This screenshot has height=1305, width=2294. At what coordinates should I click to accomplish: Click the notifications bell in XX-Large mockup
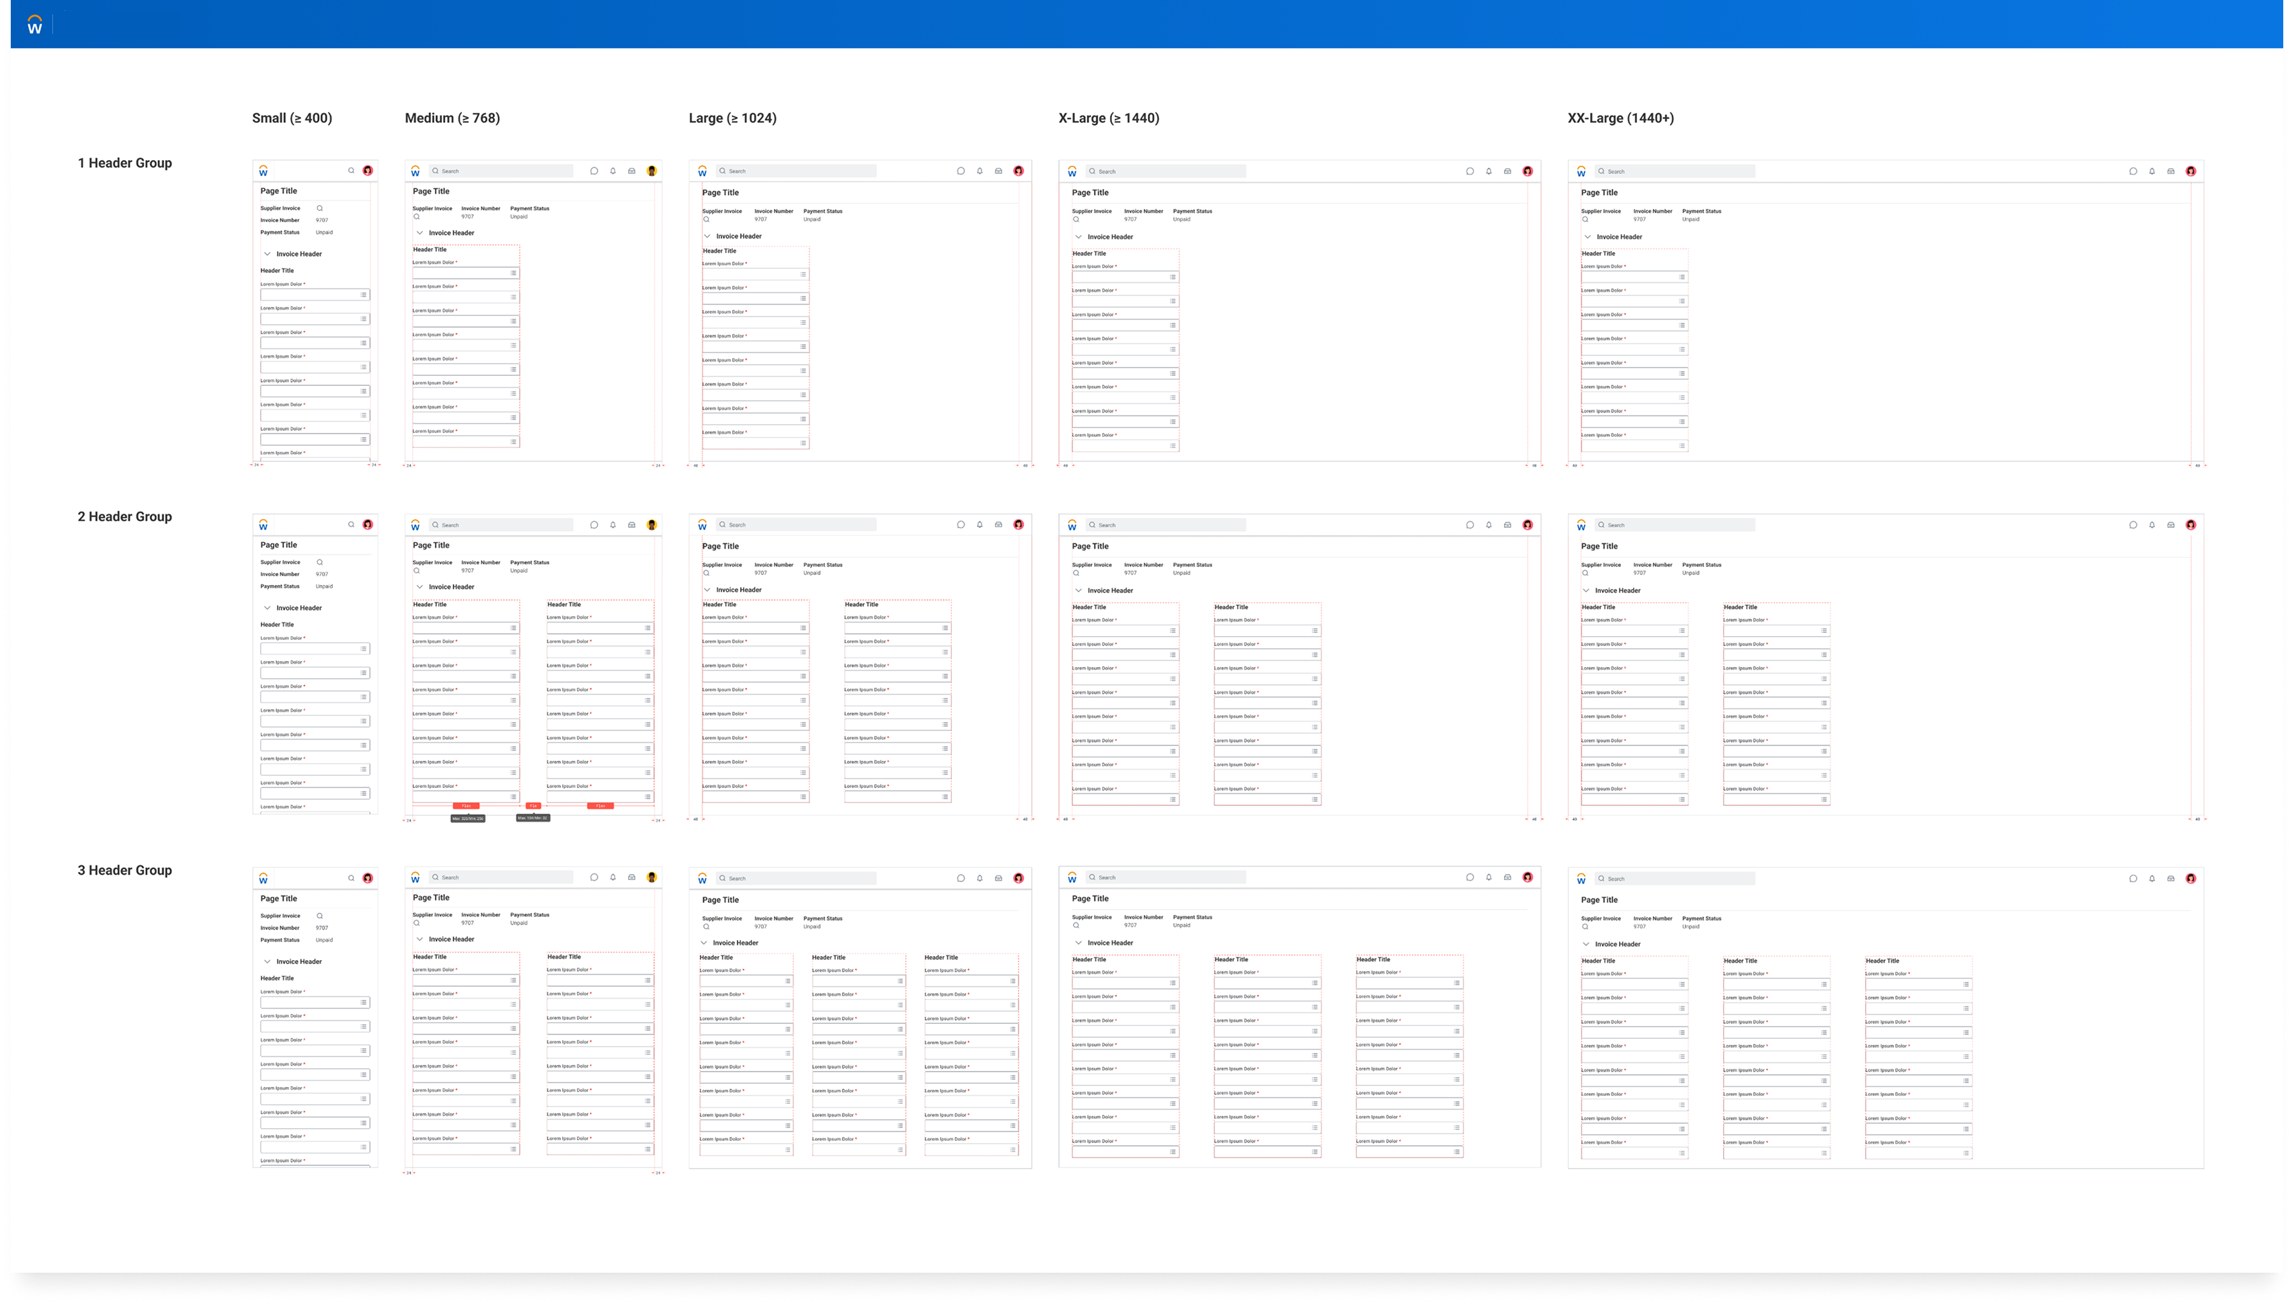pyautogui.click(x=2151, y=170)
